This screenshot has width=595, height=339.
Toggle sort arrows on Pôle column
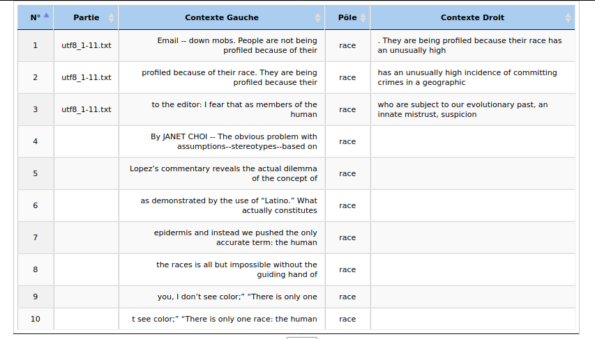pos(363,17)
